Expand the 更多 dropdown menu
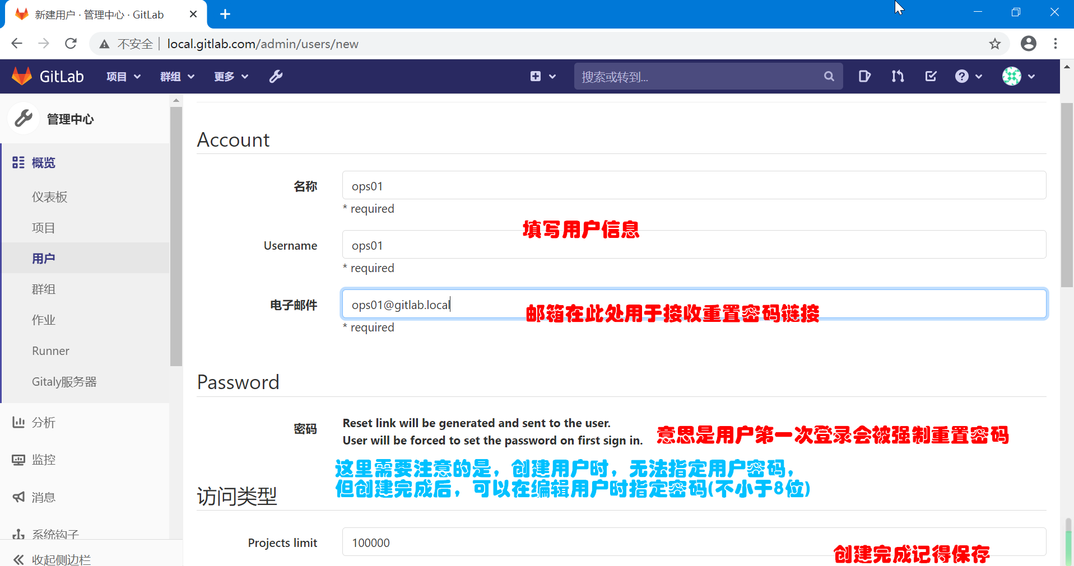The image size is (1074, 566). [x=231, y=76]
